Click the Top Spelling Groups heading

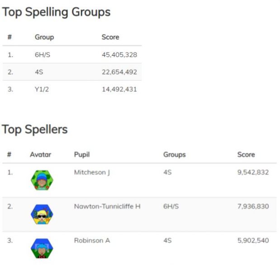[56, 12]
